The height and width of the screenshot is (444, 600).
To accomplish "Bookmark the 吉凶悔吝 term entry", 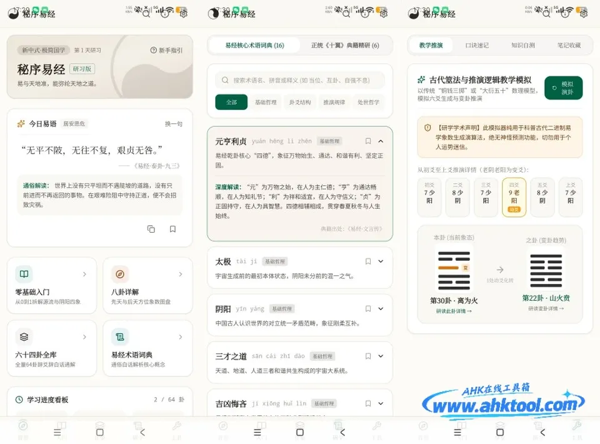I will (368, 403).
